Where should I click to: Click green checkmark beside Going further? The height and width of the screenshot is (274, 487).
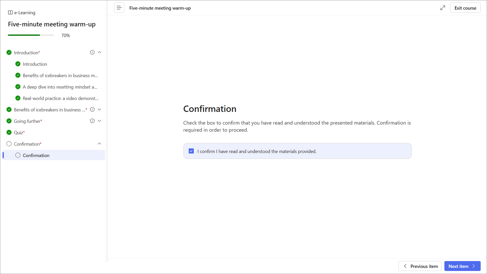tap(9, 121)
